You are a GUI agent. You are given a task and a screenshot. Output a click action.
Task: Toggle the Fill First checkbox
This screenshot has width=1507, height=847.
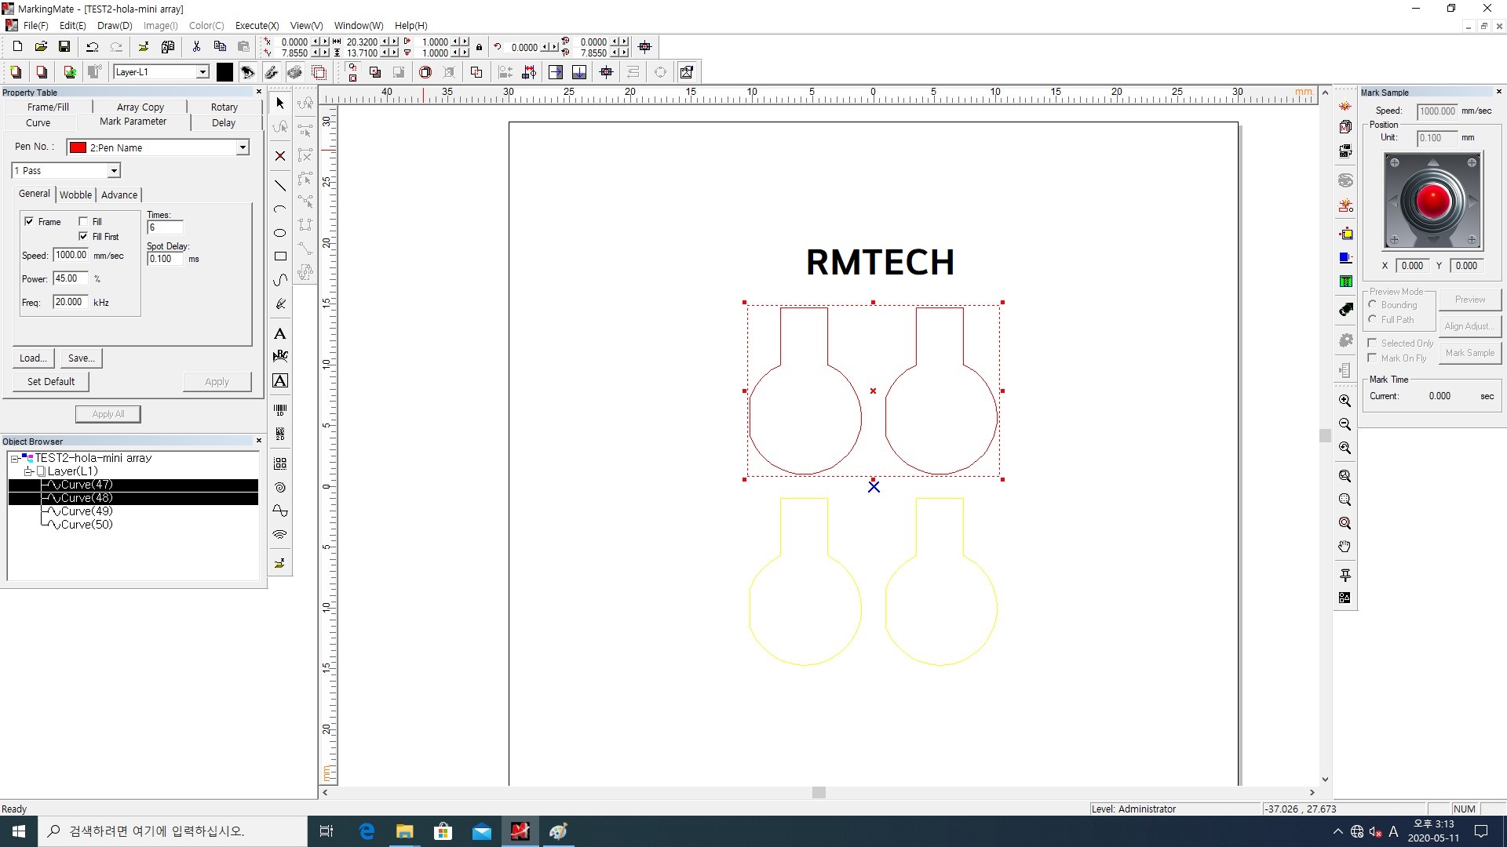(83, 236)
